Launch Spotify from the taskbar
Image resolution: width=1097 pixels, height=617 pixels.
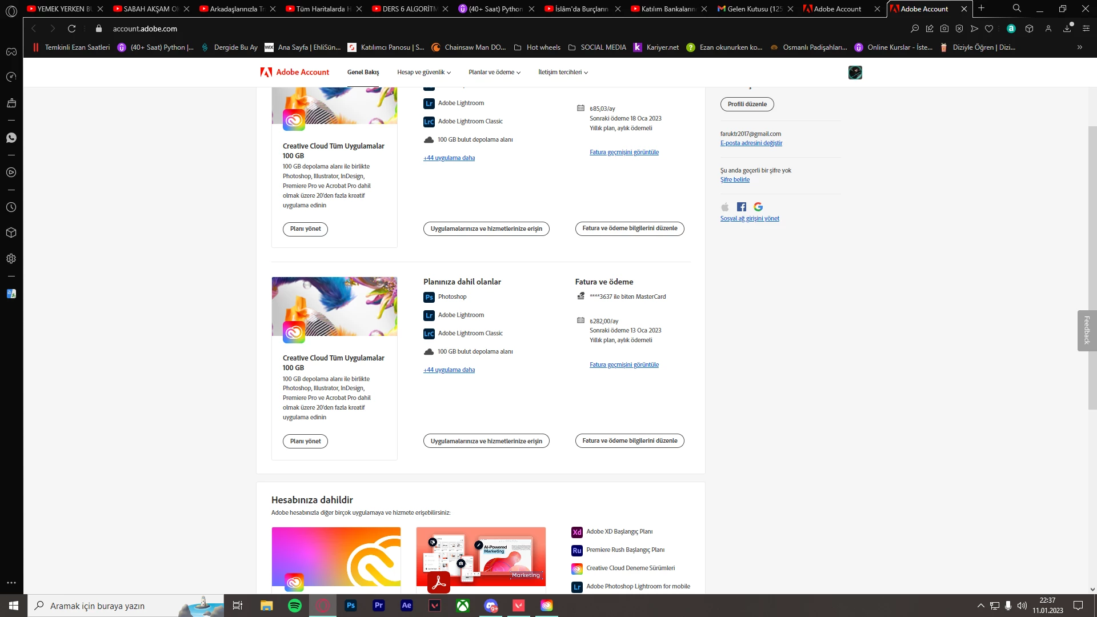[x=295, y=606]
